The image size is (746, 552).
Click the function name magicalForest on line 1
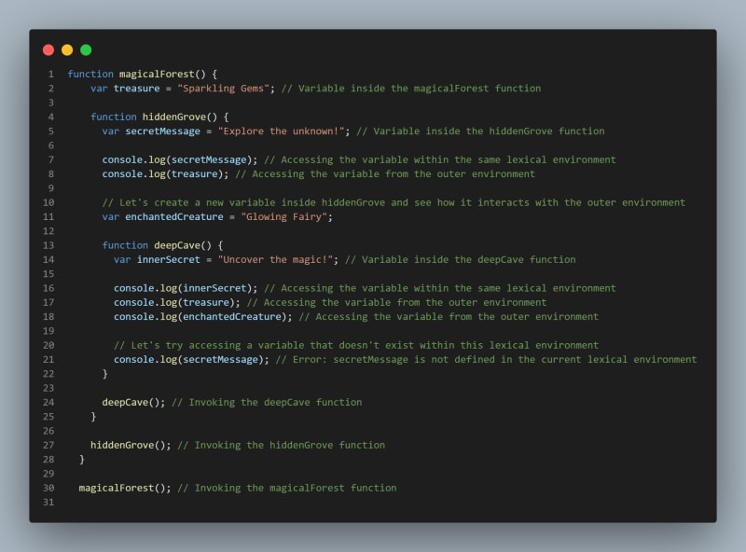click(157, 74)
